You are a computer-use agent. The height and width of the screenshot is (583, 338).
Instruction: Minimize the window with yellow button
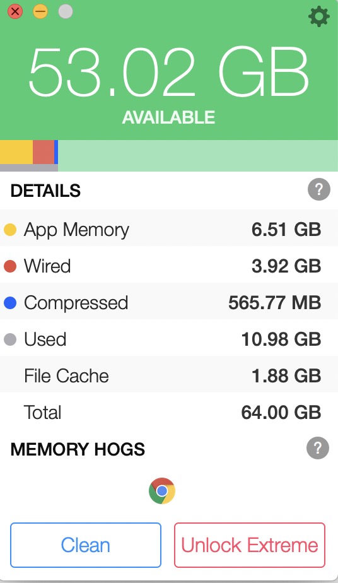(40, 11)
